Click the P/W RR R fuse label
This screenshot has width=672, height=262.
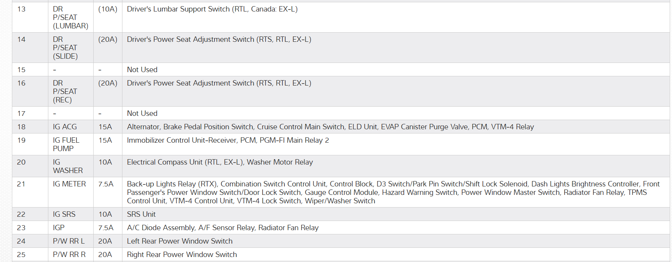click(x=69, y=255)
